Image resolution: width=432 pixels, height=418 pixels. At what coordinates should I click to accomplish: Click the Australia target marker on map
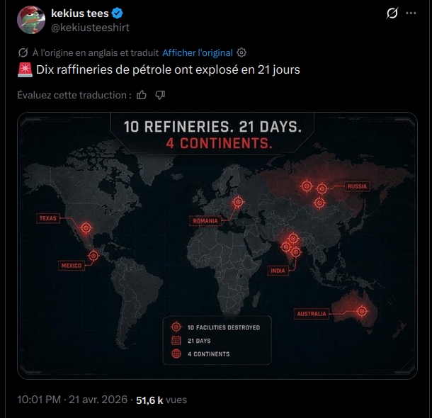click(362, 311)
